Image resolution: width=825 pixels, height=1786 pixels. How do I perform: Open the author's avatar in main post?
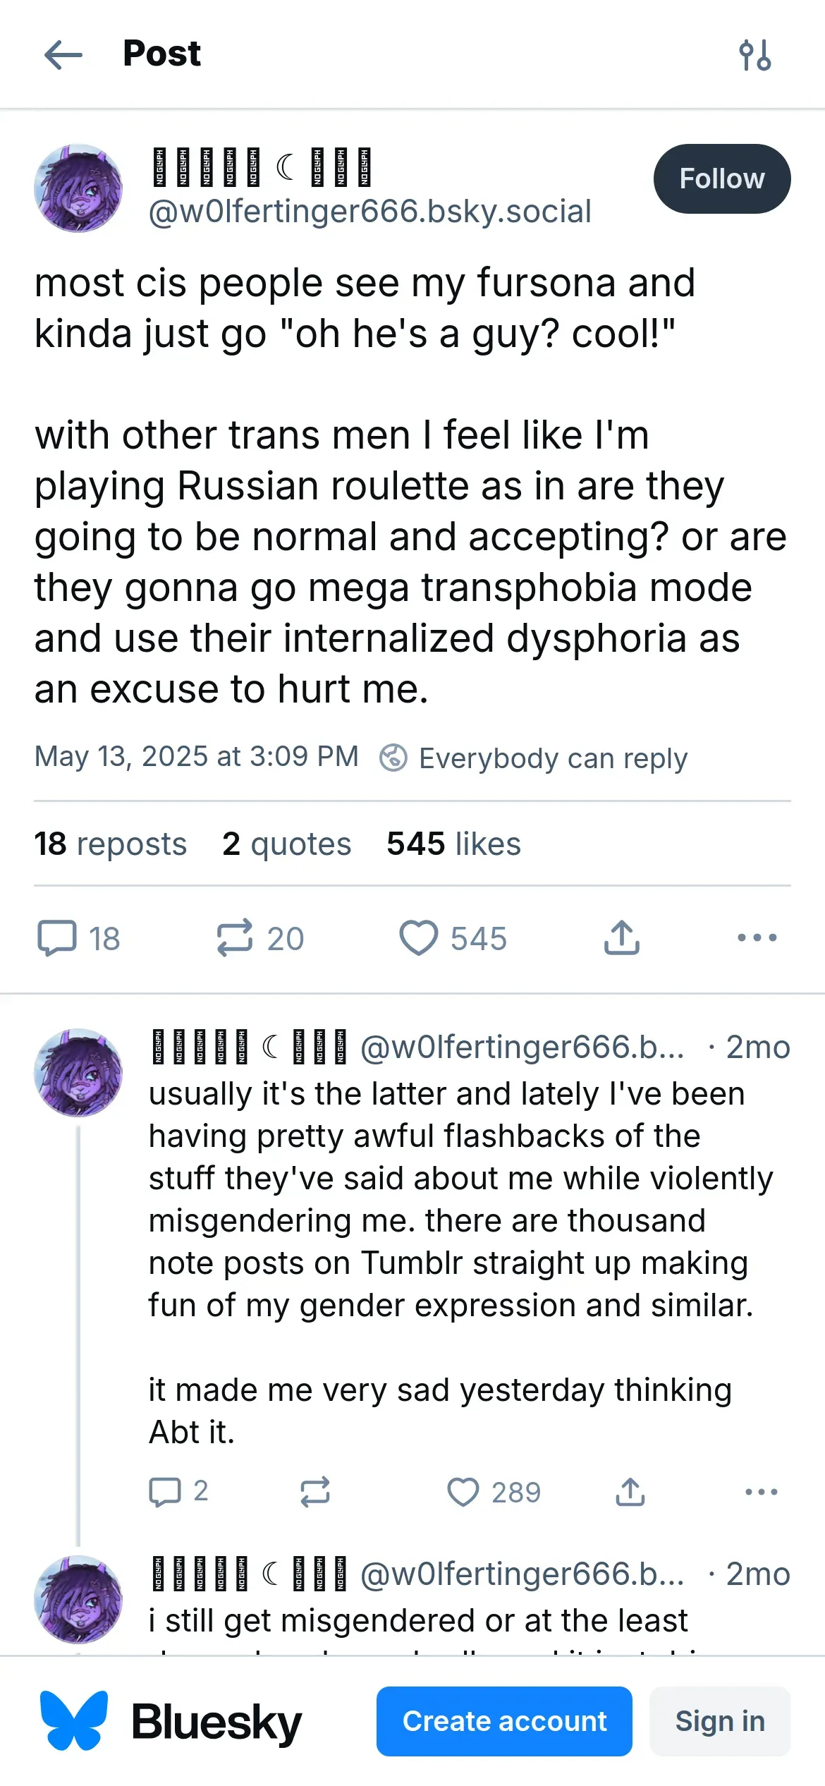coord(78,188)
